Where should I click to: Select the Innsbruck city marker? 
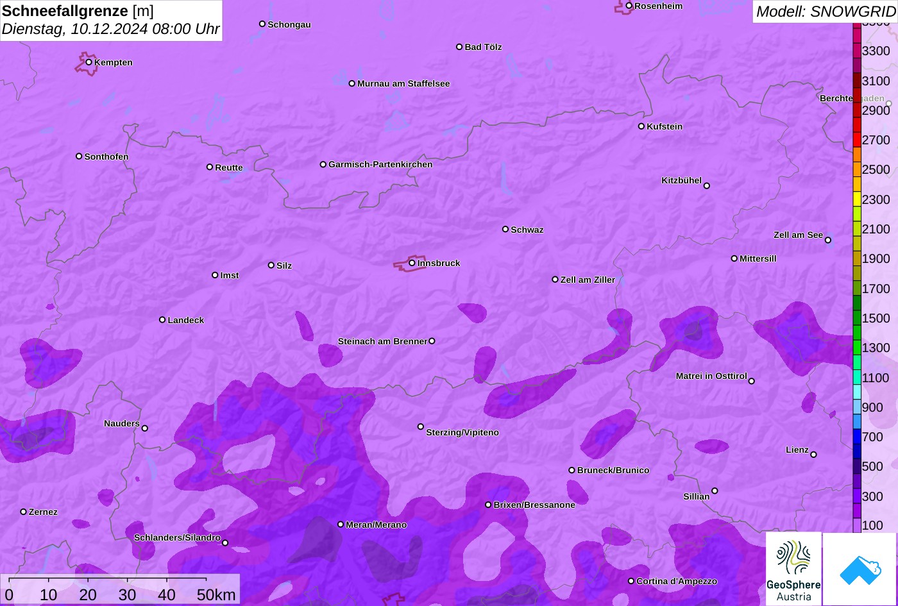pos(412,263)
